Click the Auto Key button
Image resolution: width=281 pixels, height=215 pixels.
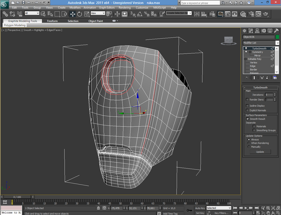200,208
